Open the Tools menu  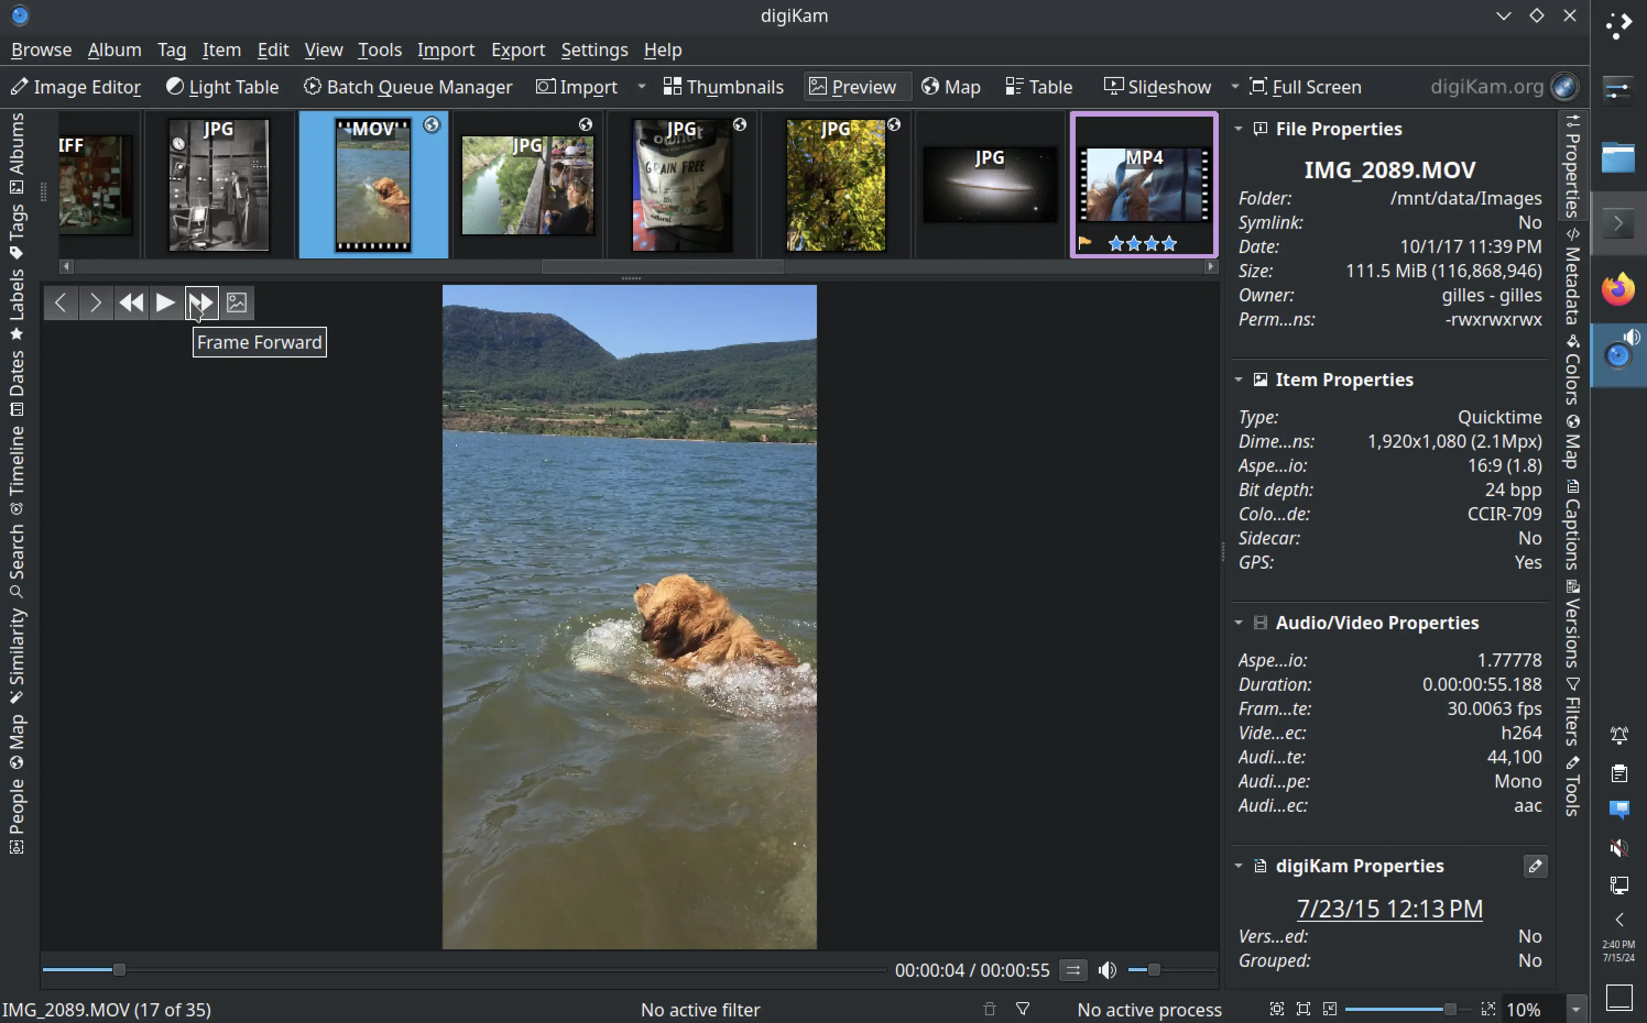pyautogui.click(x=379, y=50)
